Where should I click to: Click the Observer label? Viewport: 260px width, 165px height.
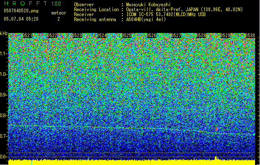click(84, 5)
